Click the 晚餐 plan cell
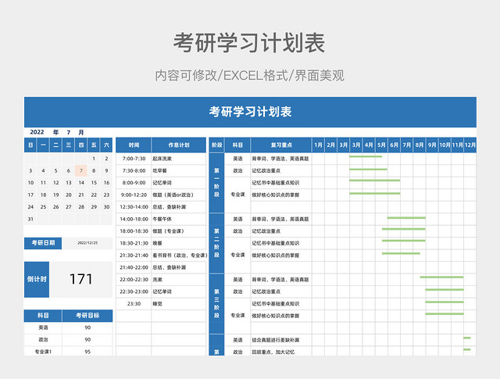 pyautogui.click(x=179, y=243)
